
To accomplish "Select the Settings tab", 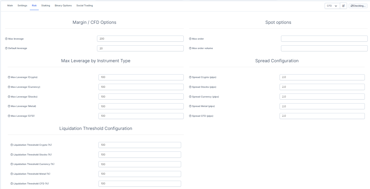I will [x=22, y=6].
